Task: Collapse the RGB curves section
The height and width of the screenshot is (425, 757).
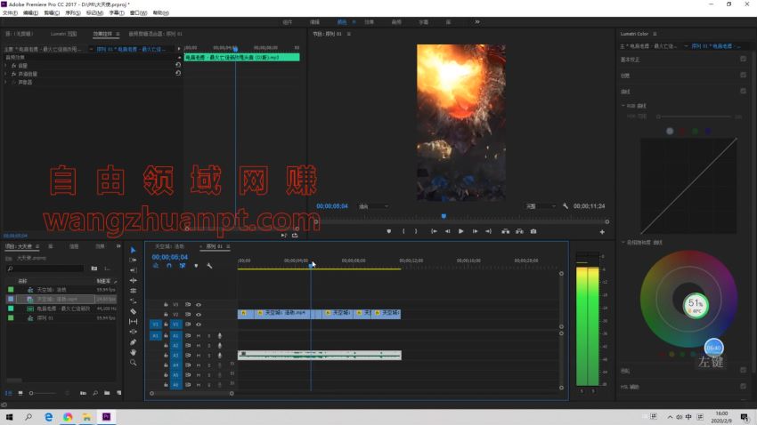Action: (x=623, y=106)
